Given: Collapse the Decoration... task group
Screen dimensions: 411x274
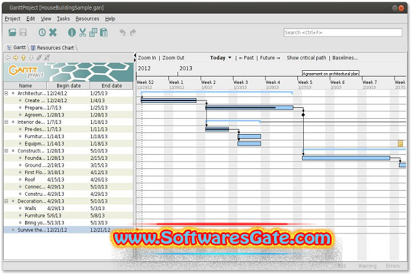Looking at the screenshot, I should [x=6, y=201].
